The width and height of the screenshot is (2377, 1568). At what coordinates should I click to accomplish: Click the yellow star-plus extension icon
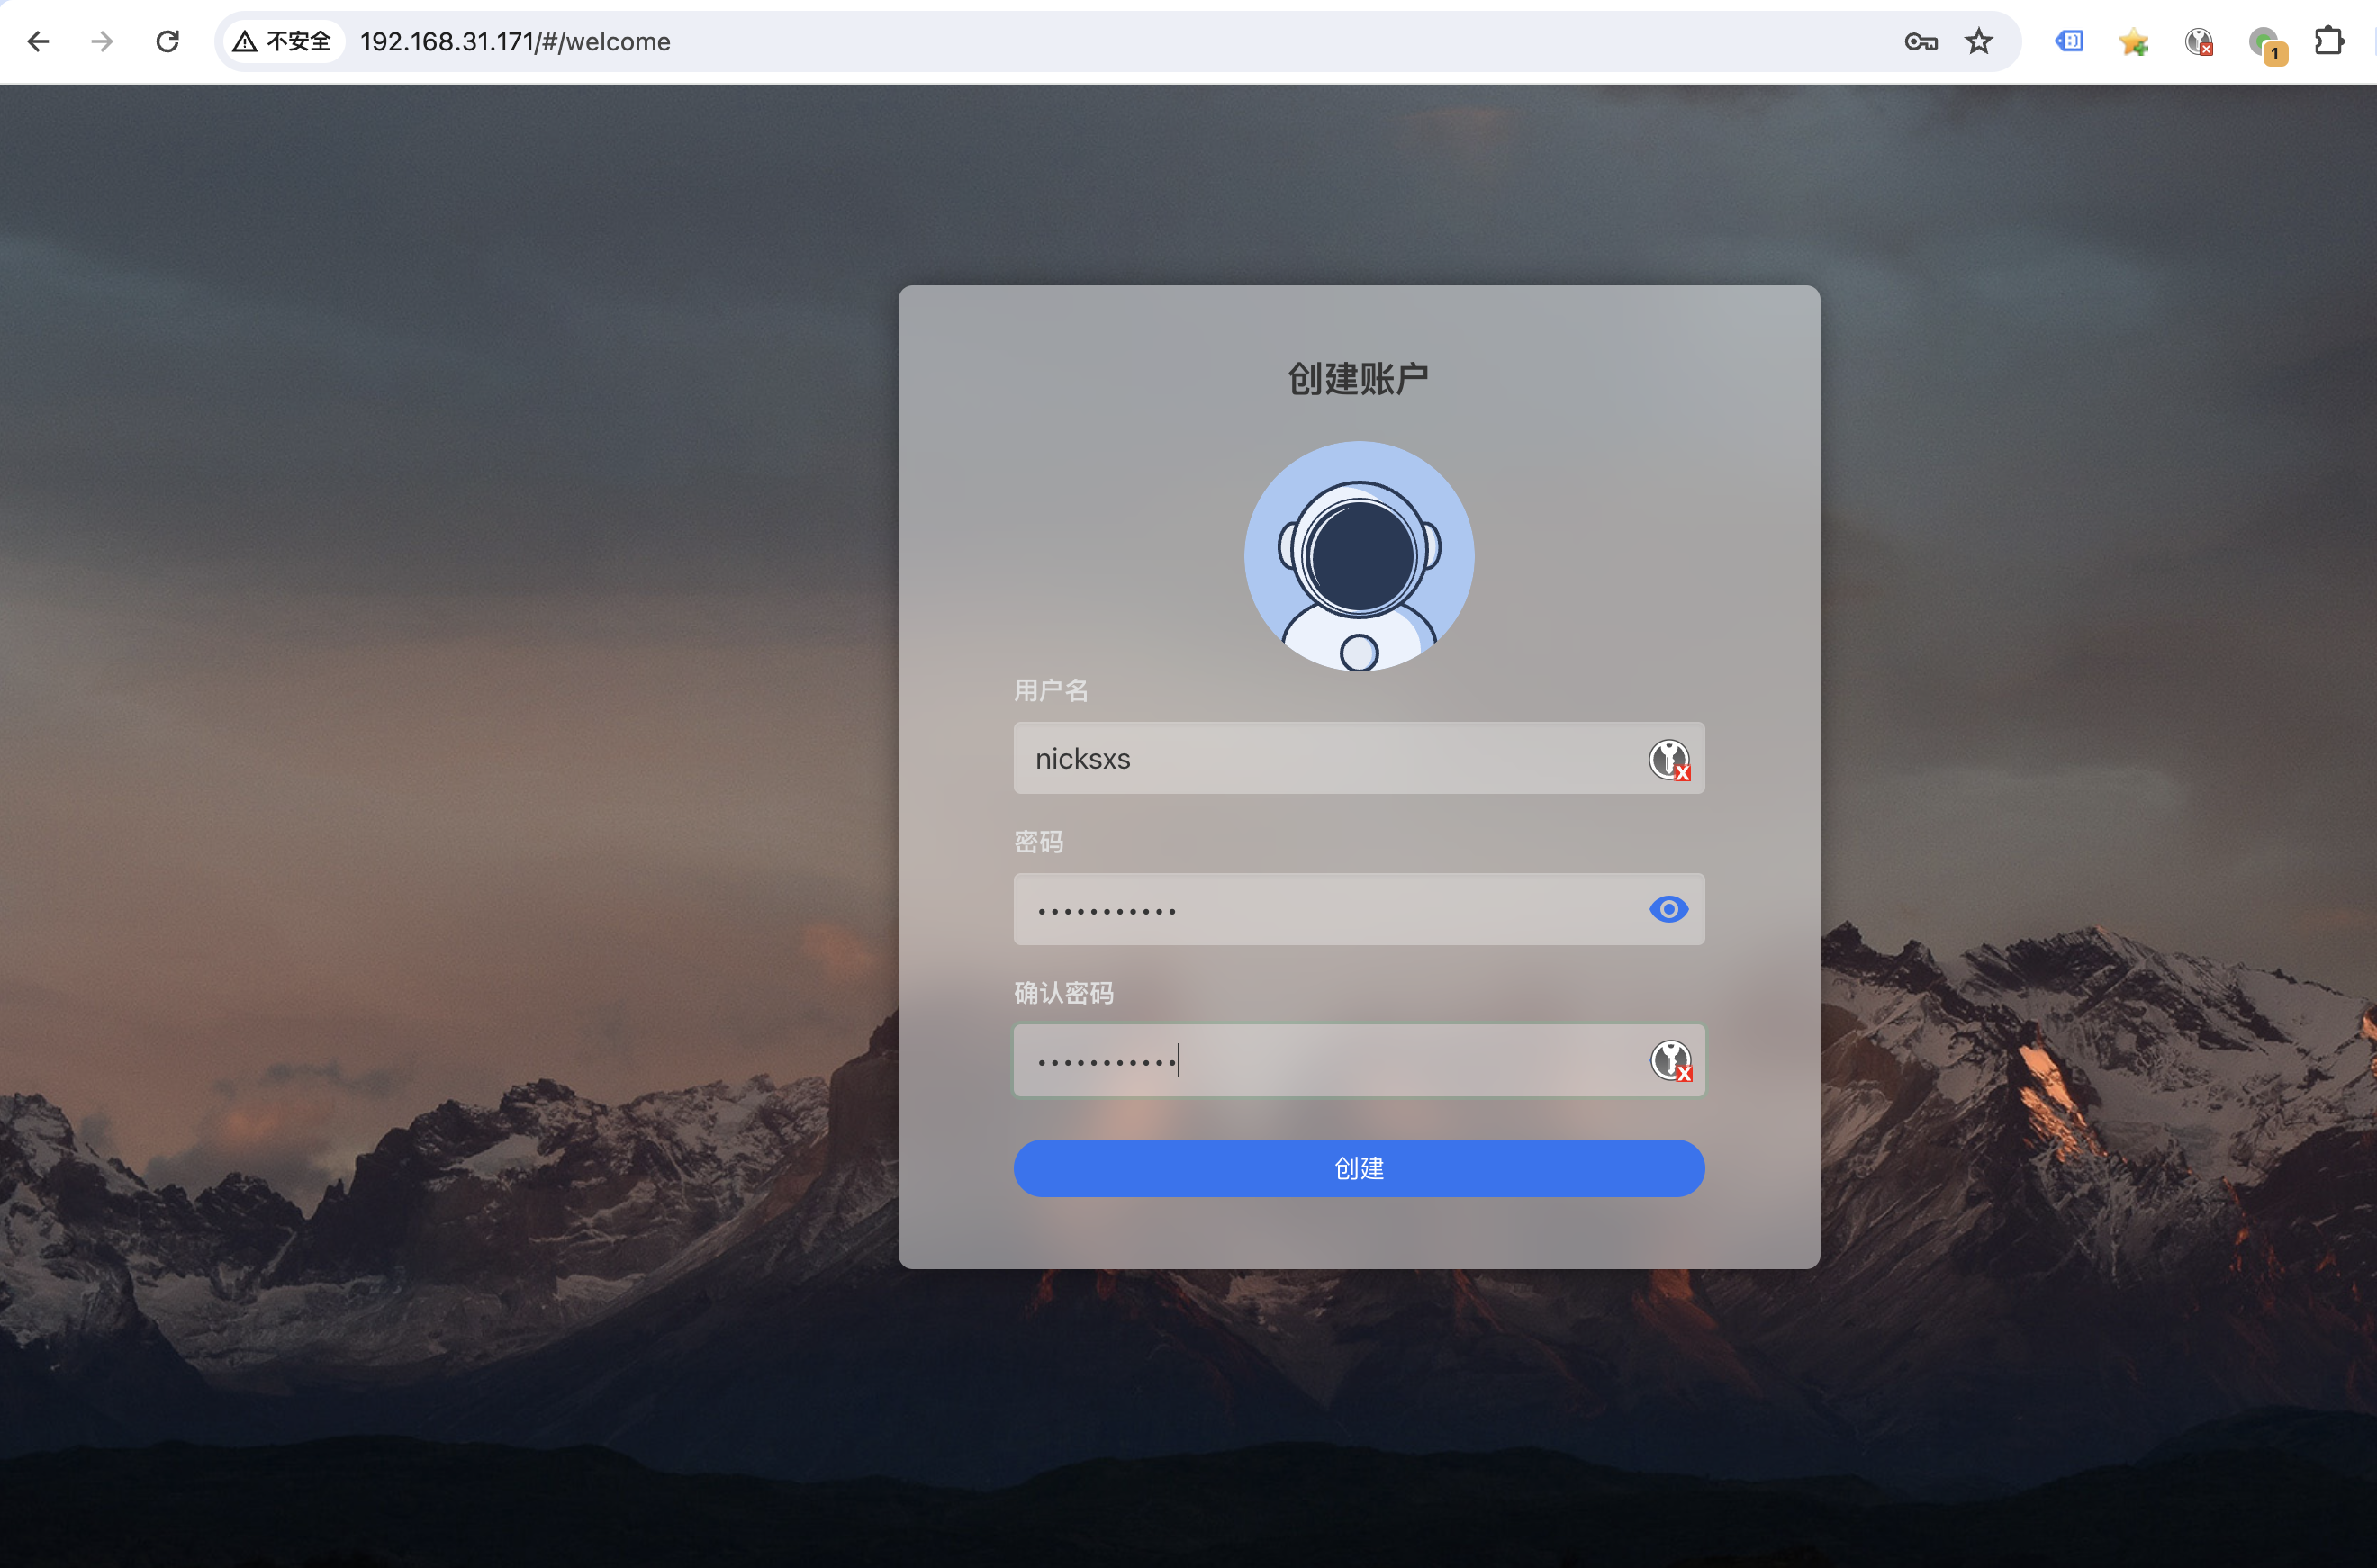[x=2133, y=41]
